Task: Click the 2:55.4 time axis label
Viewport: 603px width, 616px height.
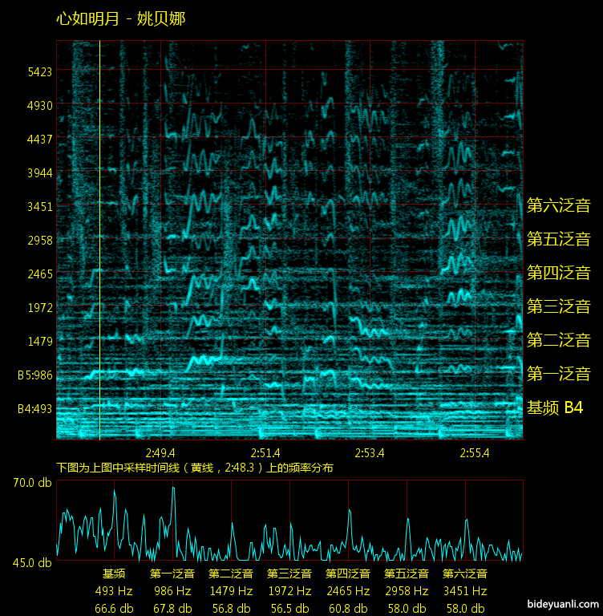Action: click(476, 452)
